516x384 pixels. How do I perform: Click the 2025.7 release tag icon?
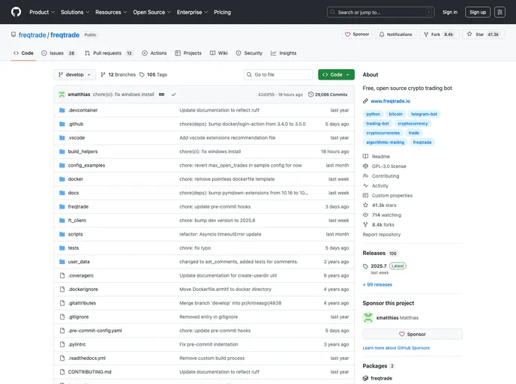pyautogui.click(x=365, y=266)
